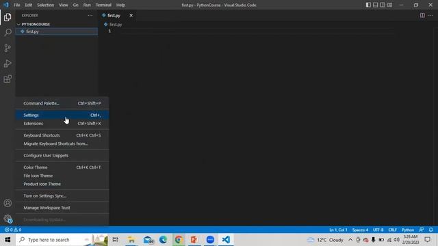The width and height of the screenshot is (438, 246).
Task: Choose Command Palette from the menu
Action: tap(62, 103)
